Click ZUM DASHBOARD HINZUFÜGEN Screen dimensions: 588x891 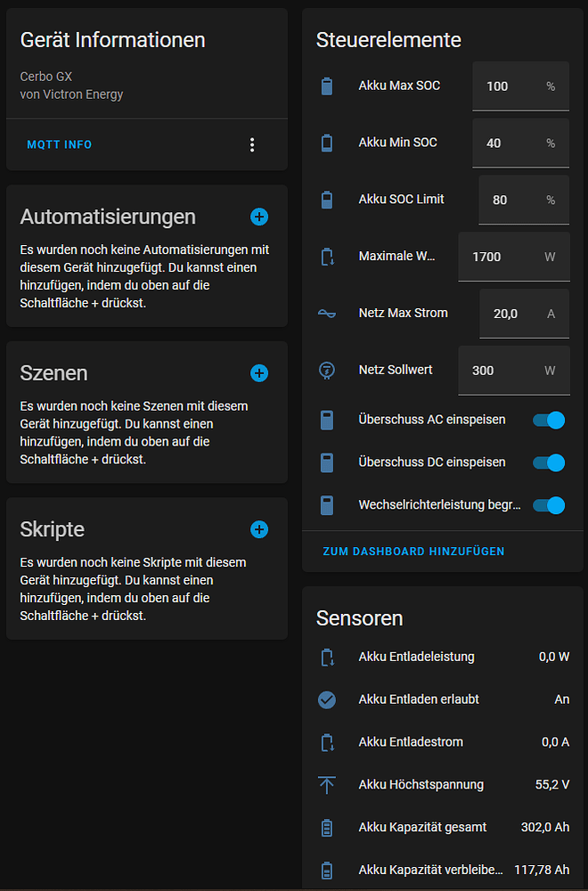coord(413,552)
